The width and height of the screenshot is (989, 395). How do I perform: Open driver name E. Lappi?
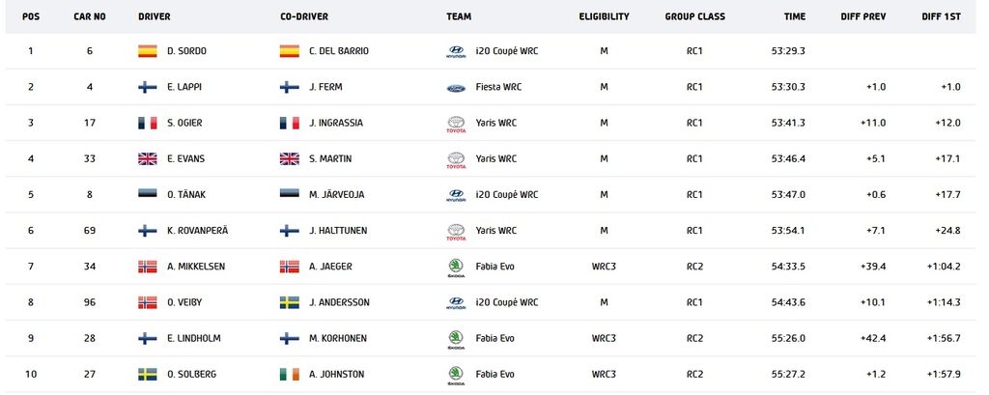[x=181, y=87]
